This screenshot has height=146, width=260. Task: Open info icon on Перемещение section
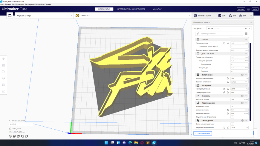(242, 103)
